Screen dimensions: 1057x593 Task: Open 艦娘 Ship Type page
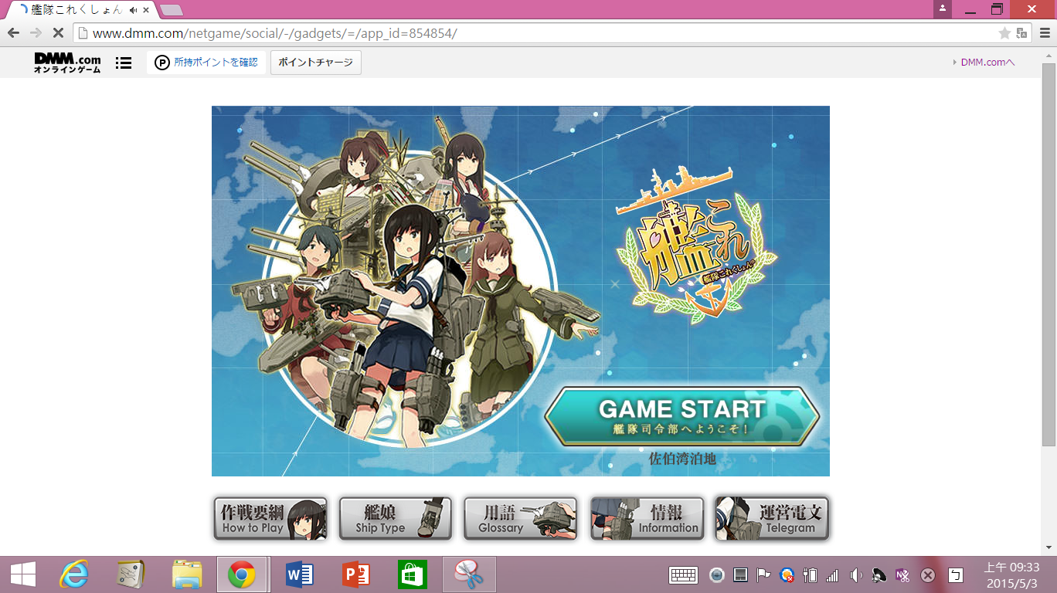[x=396, y=519]
